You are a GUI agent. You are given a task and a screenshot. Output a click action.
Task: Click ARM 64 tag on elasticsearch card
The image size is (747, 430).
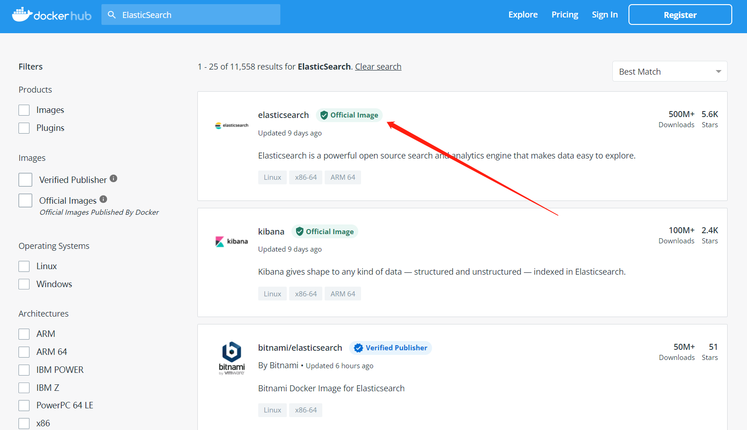click(x=343, y=177)
